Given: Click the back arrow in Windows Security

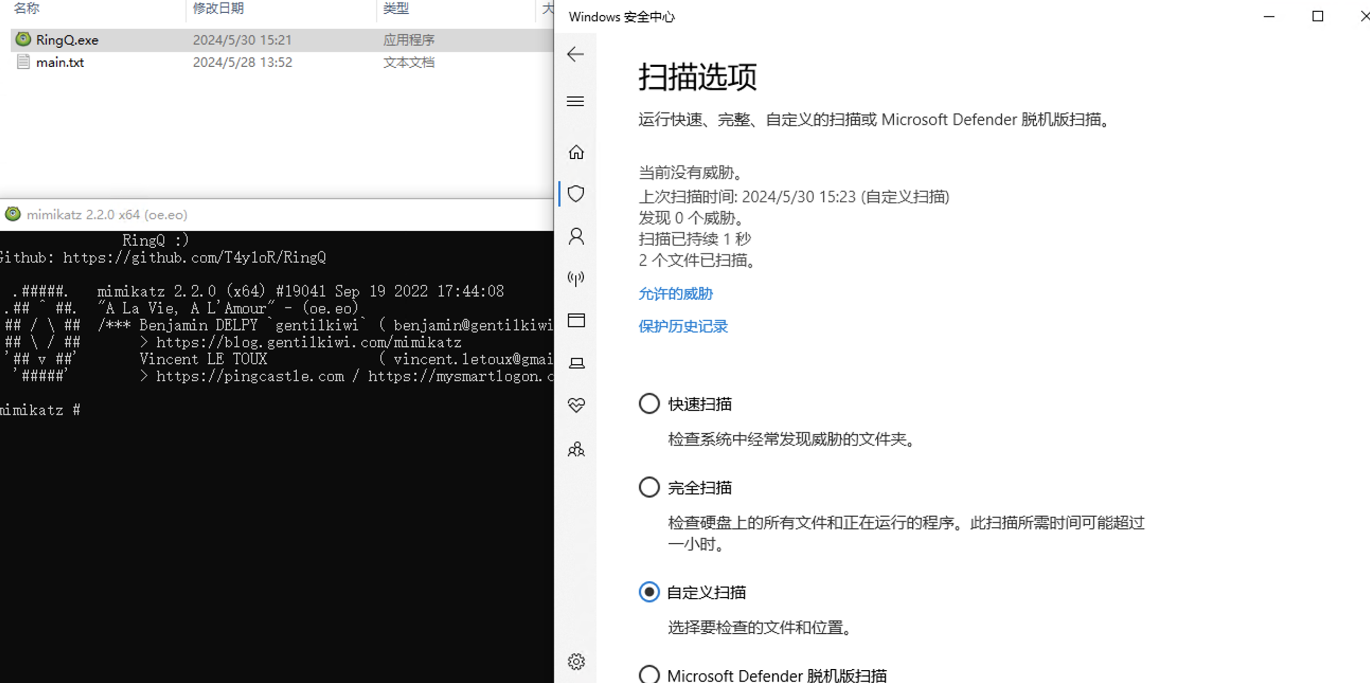Looking at the screenshot, I should pyautogui.click(x=575, y=54).
